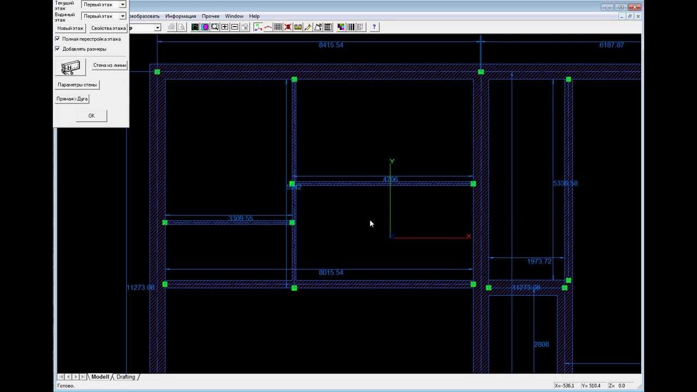
Task: Toggle Полная перестройка этажа checkbox
Action: (57, 39)
